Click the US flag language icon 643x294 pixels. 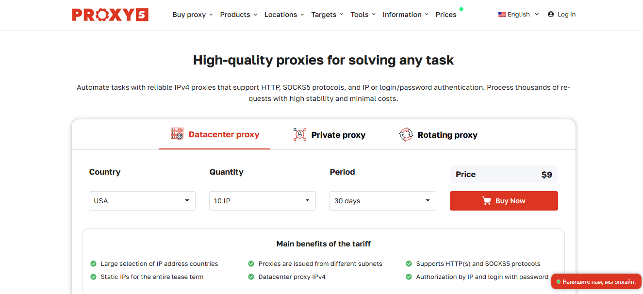coord(502,15)
